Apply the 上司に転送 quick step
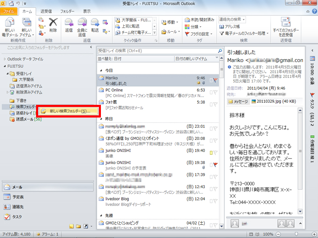This screenshot has height=238, width=318. click(x=133, y=26)
